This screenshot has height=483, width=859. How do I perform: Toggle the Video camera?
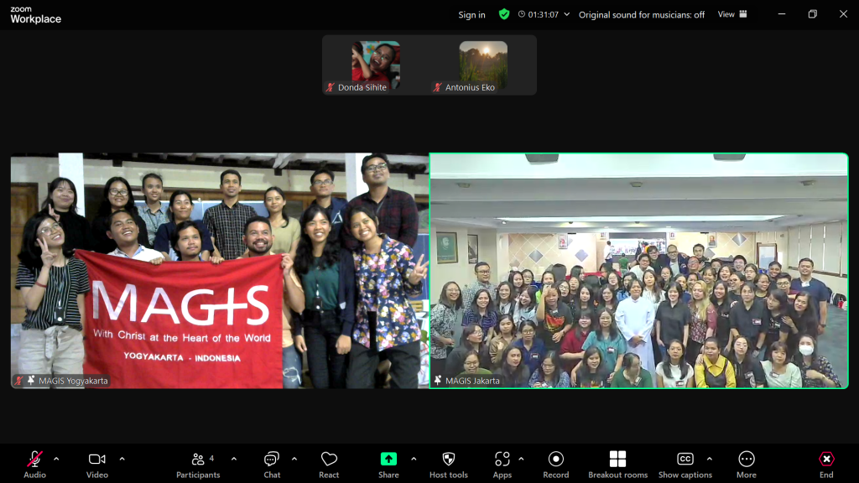96,464
